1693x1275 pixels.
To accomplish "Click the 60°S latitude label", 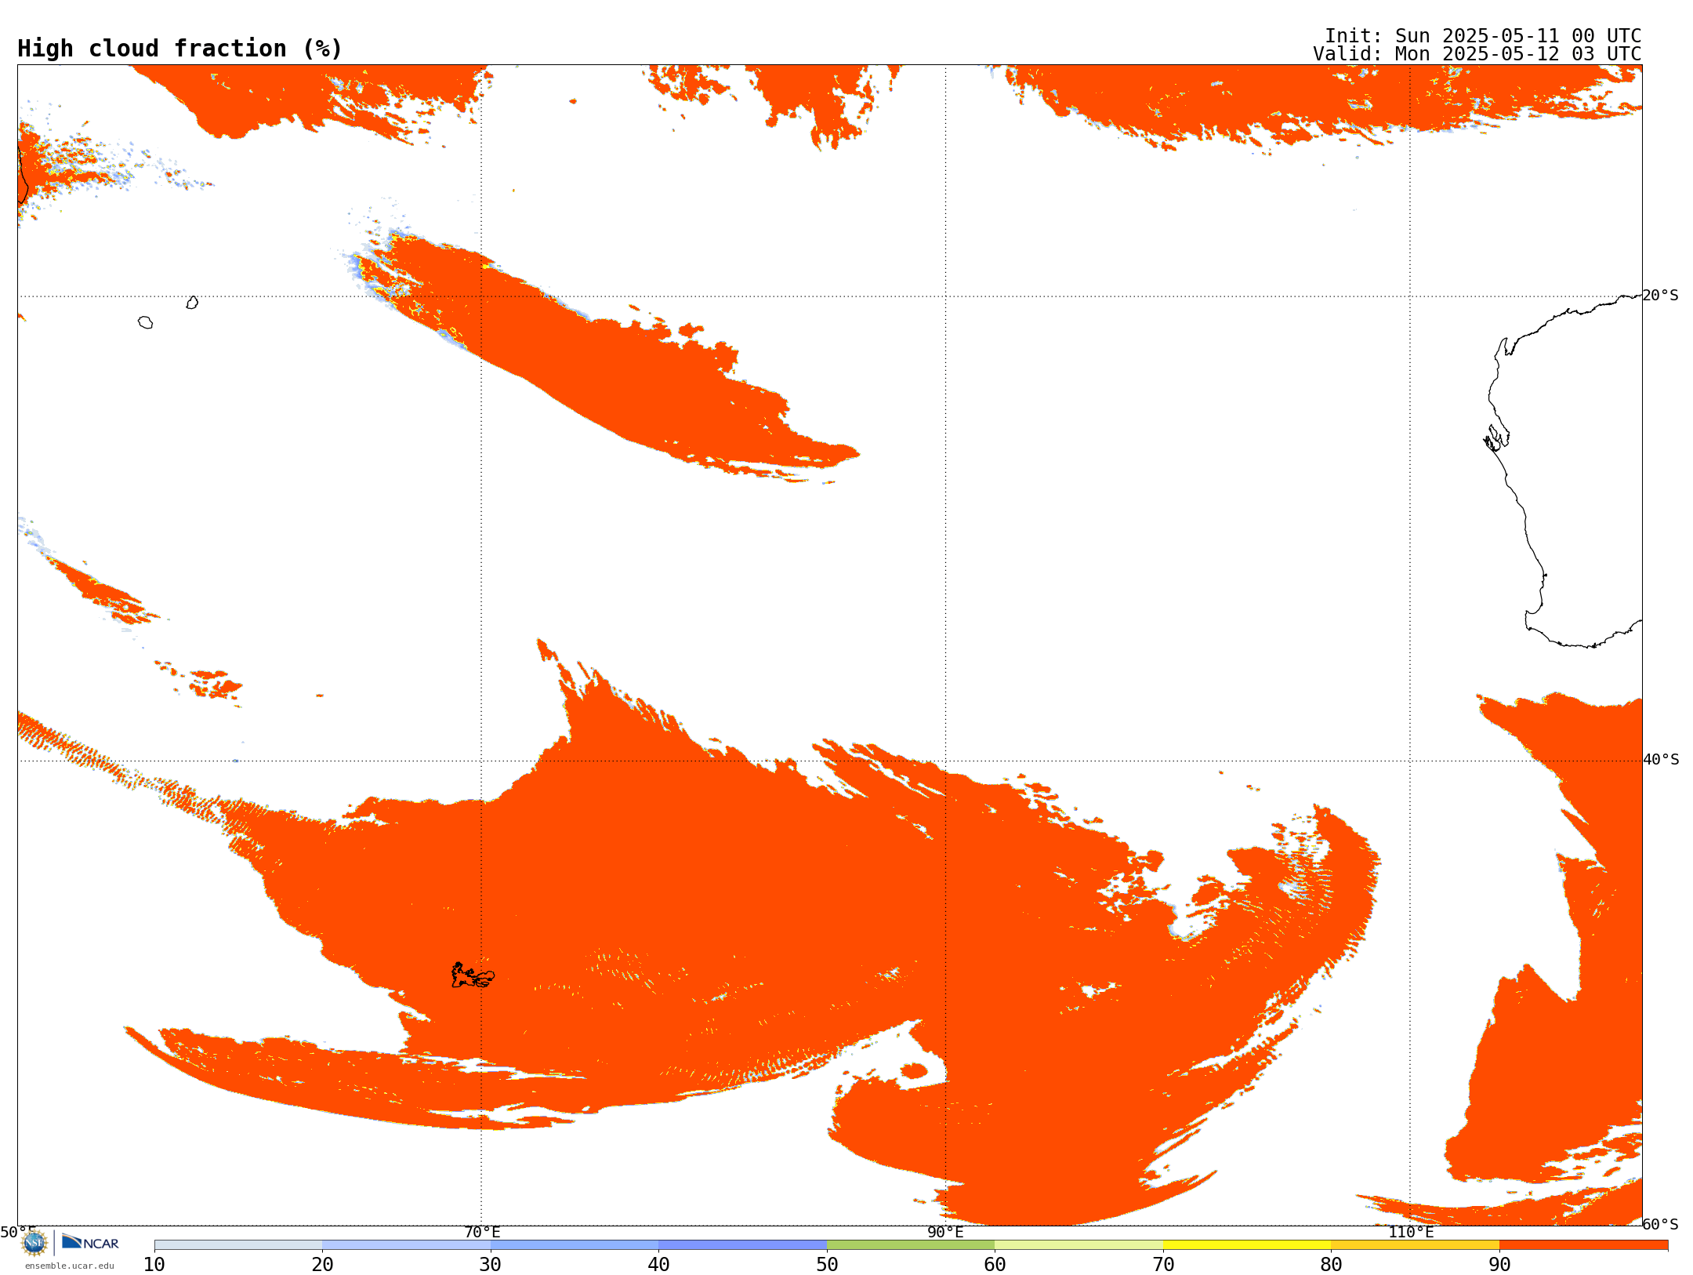I will pos(1661,1224).
